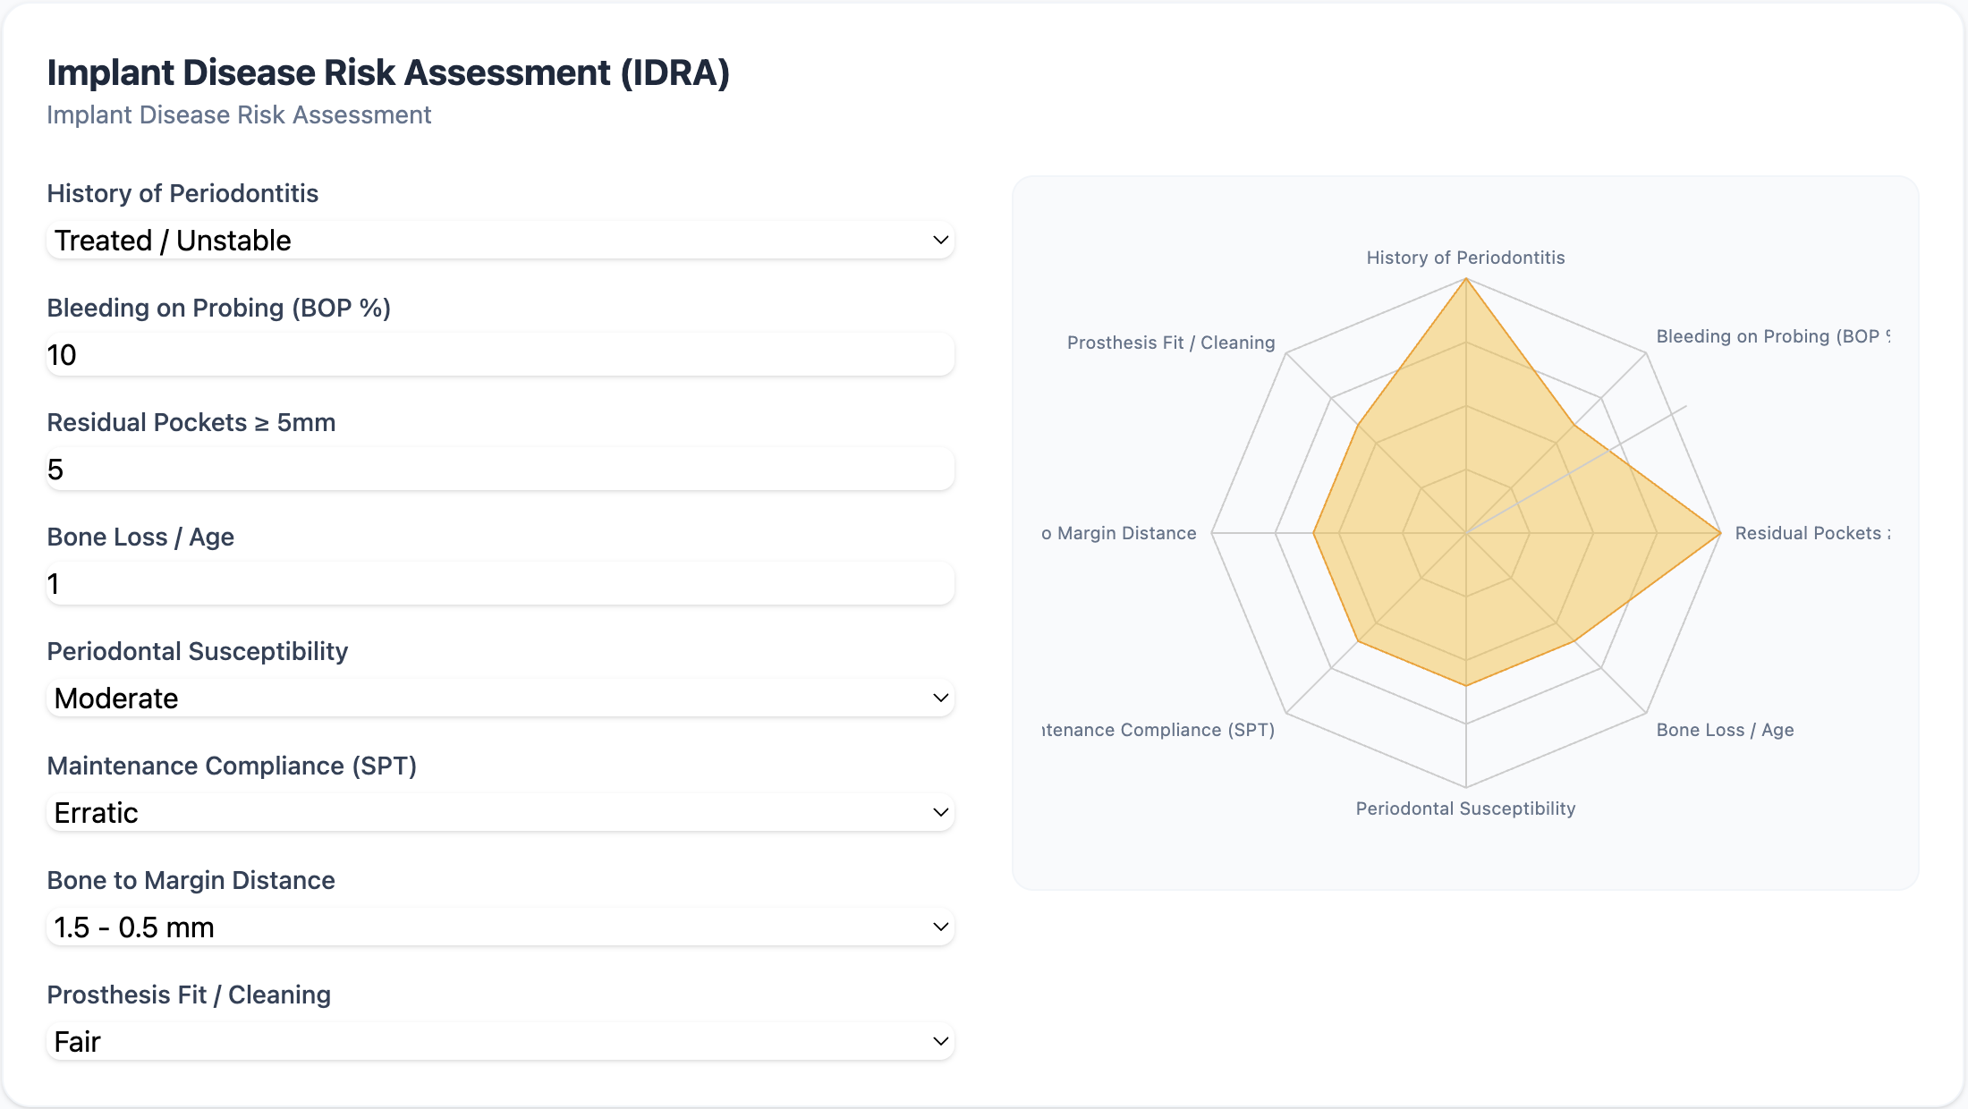The height and width of the screenshot is (1109, 1968).
Task: Expand the Prosthesis Fit / Cleaning dropdown
Action: pyautogui.click(x=500, y=1041)
